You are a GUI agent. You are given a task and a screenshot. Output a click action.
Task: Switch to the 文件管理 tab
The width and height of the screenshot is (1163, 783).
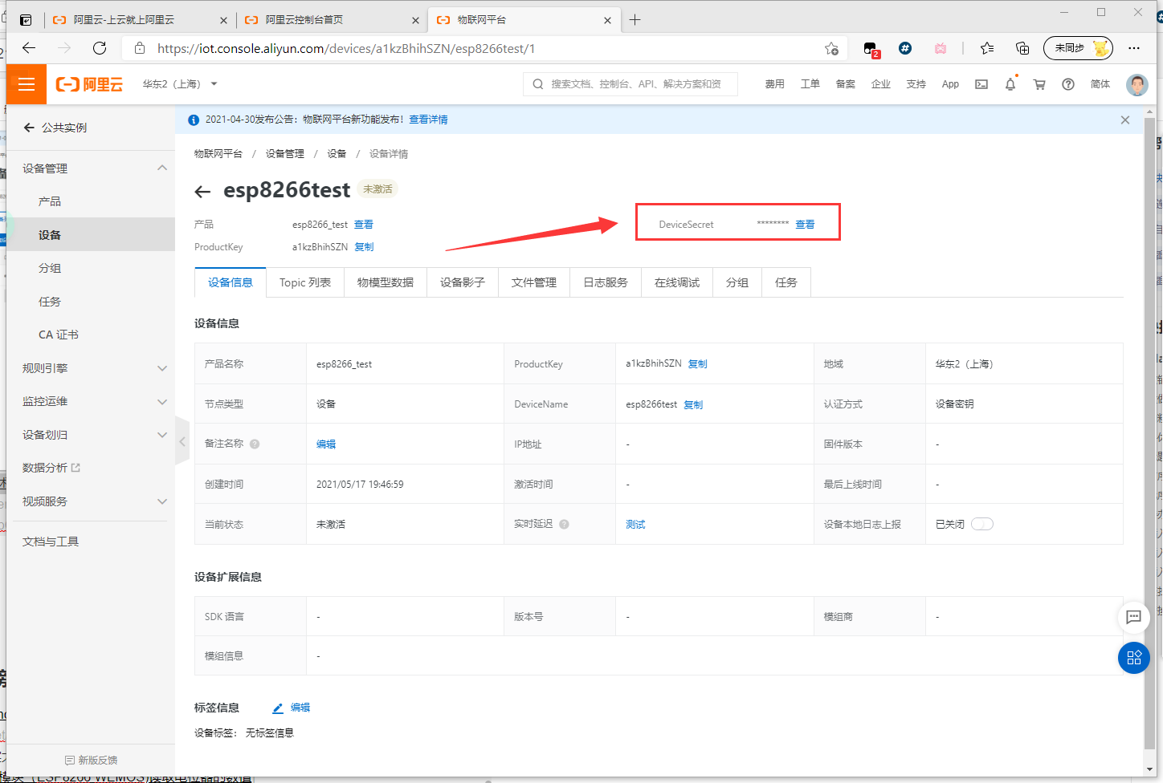point(534,282)
